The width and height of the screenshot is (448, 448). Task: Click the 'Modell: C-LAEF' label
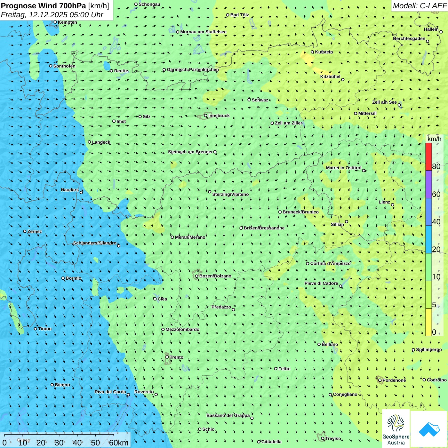pos(420,6)
